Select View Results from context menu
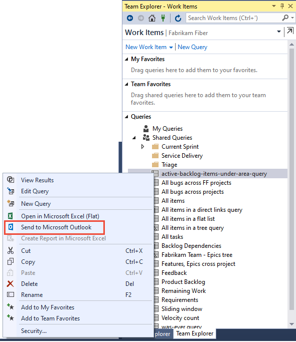This screenshot has height=342, width=296. 37,180
